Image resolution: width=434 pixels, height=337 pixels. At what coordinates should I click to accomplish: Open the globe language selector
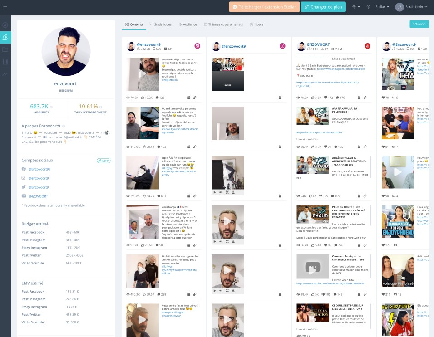356,7
